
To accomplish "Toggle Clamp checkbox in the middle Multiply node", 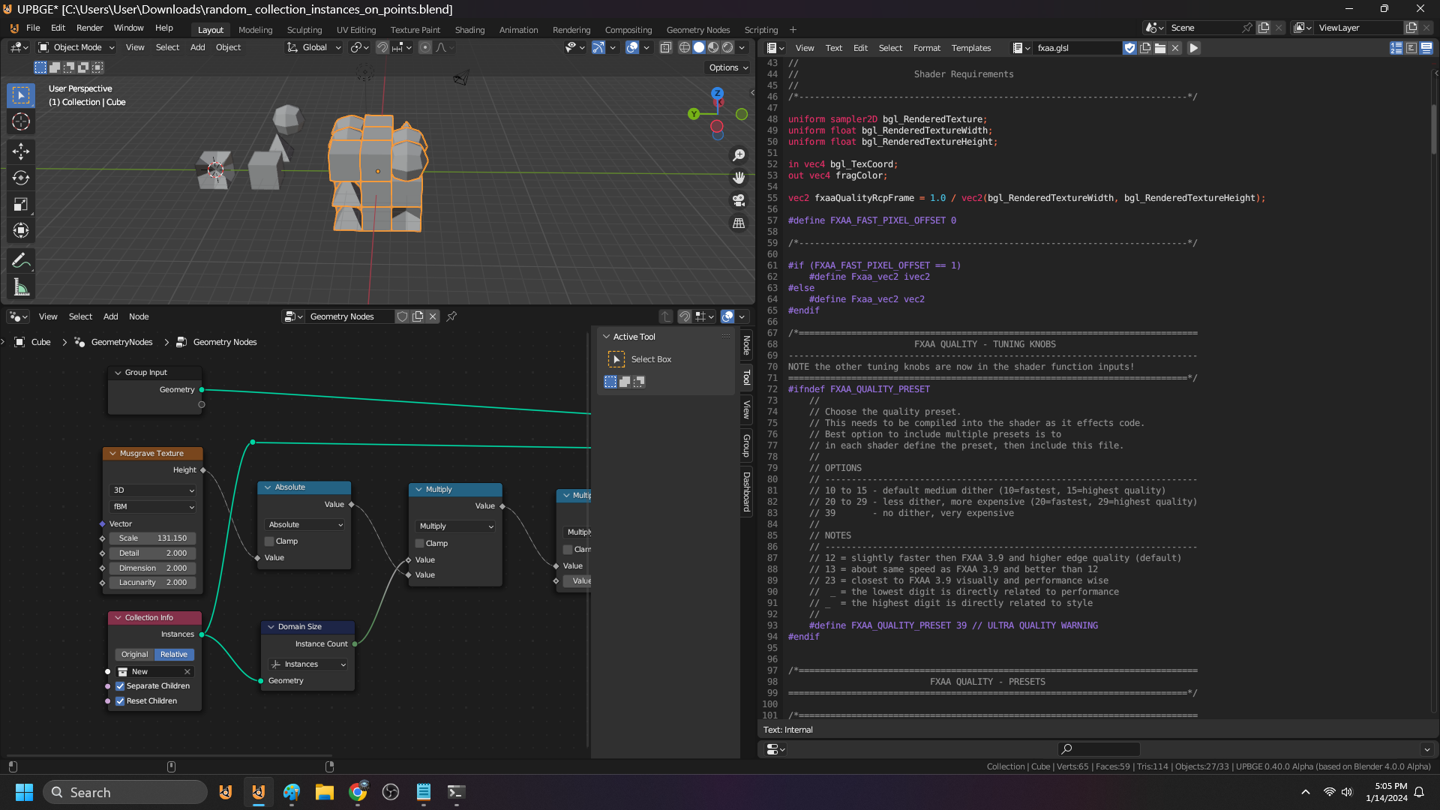I will pyautogui.click(x=420, y=544).
